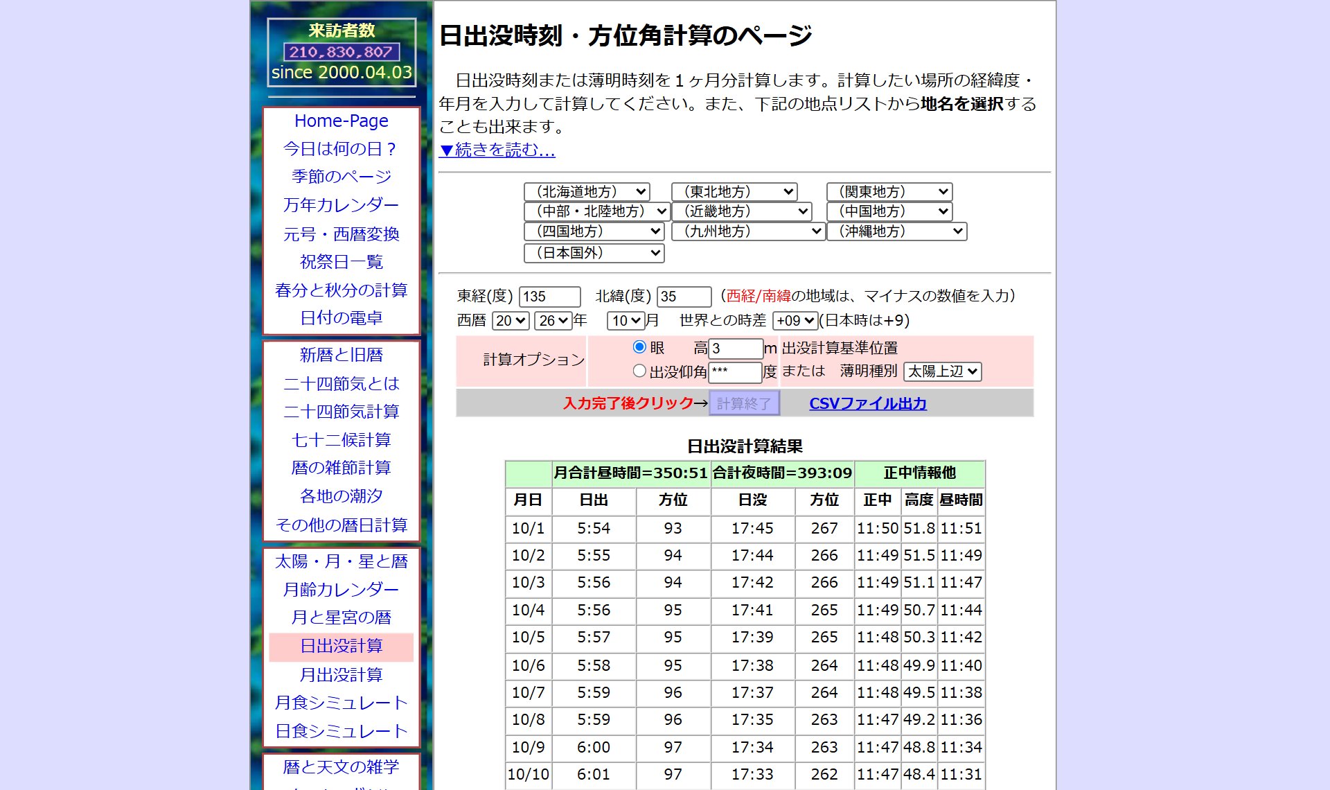Open the 近畿地方 location dropdown
Screen dimensions: 1330x790
[741, 211]
